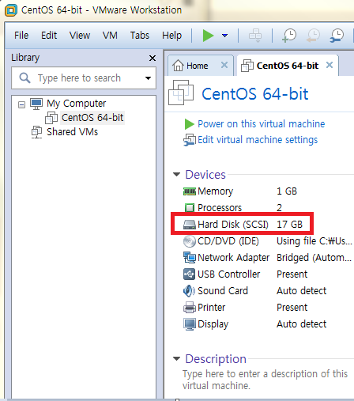
Task: Click the 'Using file C:' CD/DVD value
Action: [314, 241]
